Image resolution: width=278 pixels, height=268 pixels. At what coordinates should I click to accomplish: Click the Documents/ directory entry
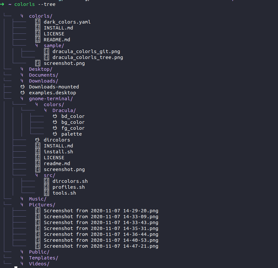tap(43, 75)
